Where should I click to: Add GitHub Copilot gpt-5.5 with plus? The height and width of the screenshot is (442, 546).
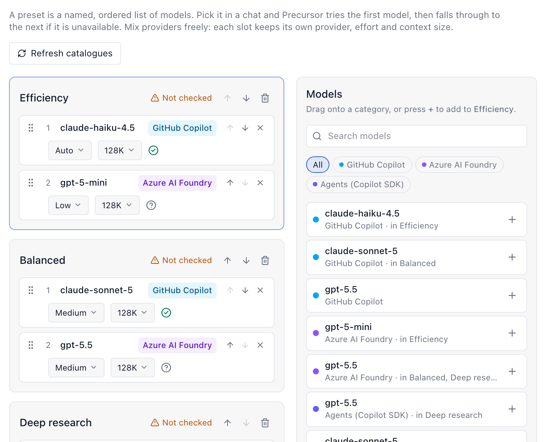512,295
